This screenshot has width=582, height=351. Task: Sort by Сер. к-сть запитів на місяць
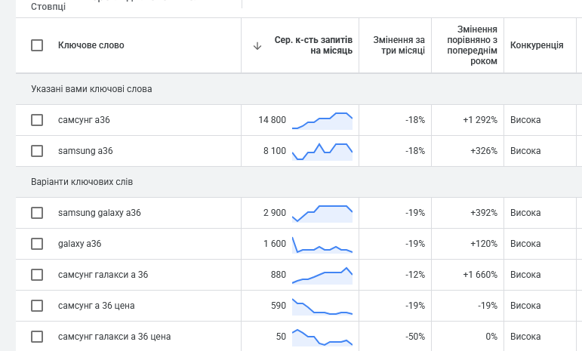tap(313, 45)
